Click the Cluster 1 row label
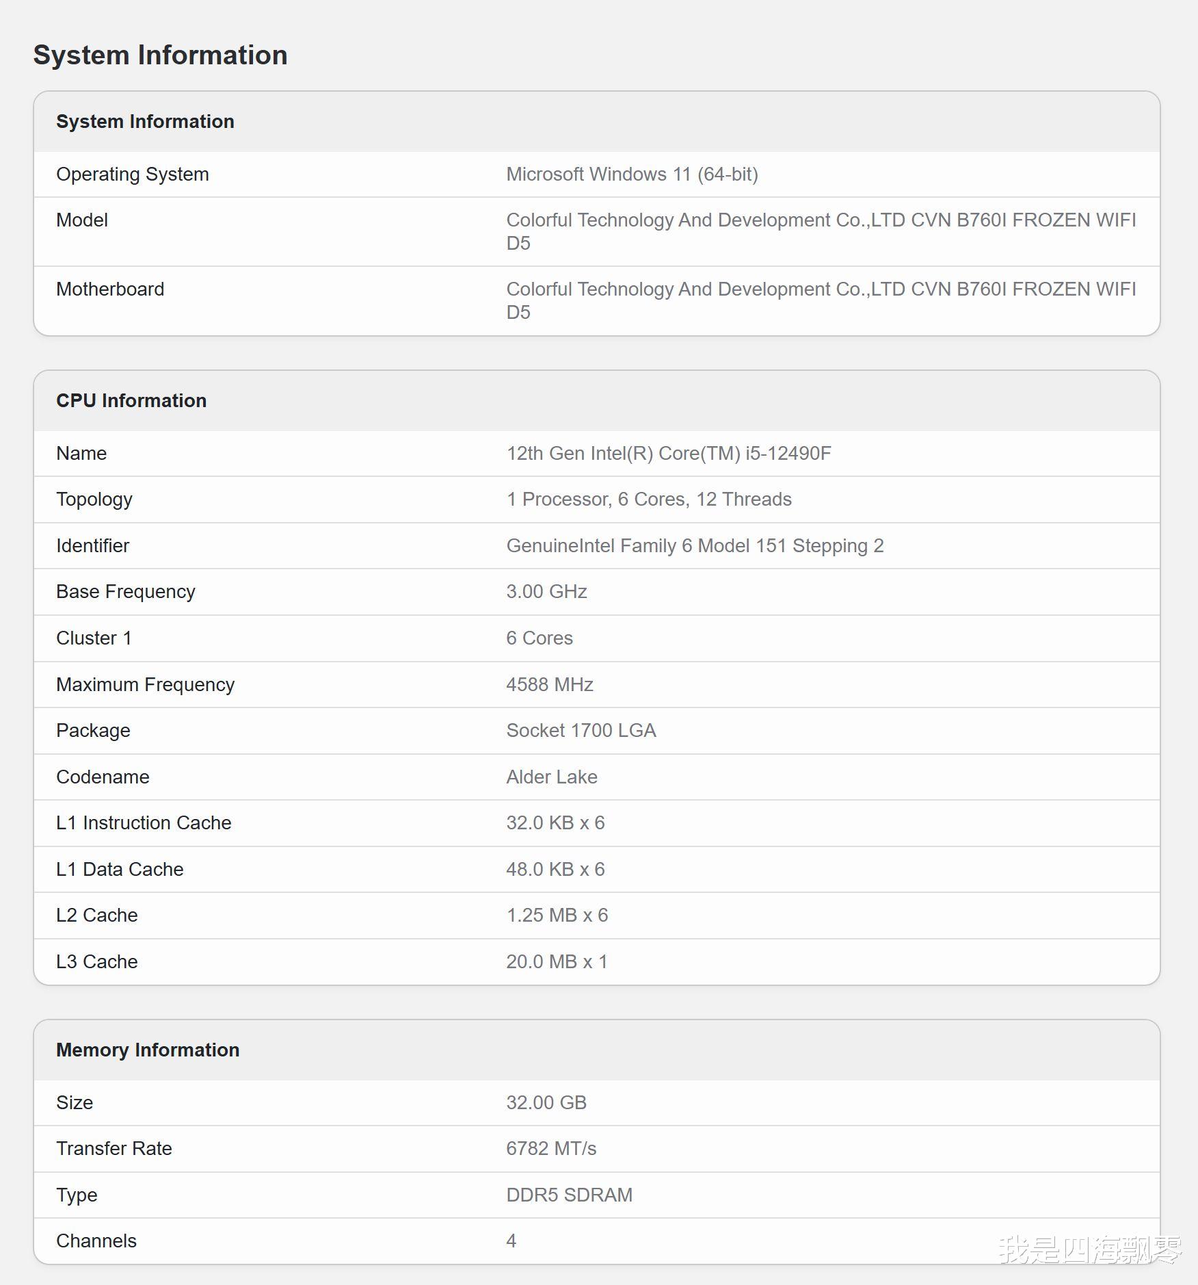This screenshot has height=1285, width=1198. 94,638
